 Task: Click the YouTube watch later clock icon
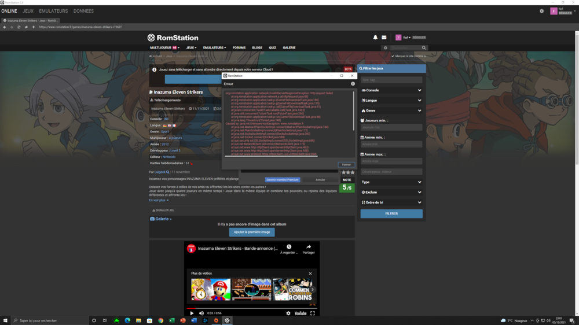click(x=289, y=247)
